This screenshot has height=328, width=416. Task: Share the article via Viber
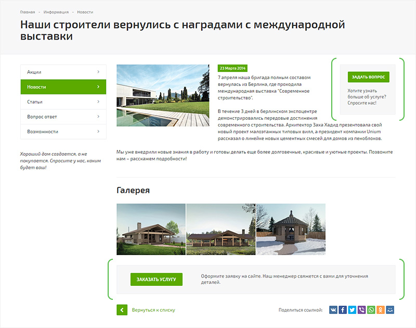click(361, 310)
